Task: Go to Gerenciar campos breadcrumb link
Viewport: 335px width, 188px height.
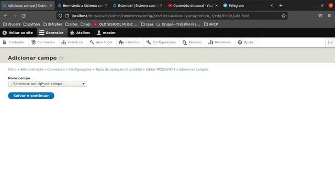Action: click(194, 69)
